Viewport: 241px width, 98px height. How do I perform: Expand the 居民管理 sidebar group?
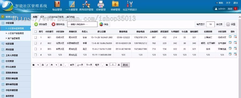pos(15,50)
